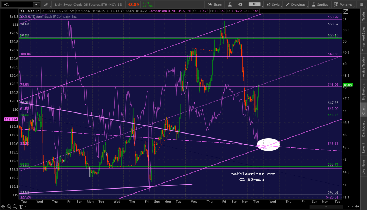Select the text T tool icon
The width and height of the screenshot is (367, 210).
tap(20, 206)
